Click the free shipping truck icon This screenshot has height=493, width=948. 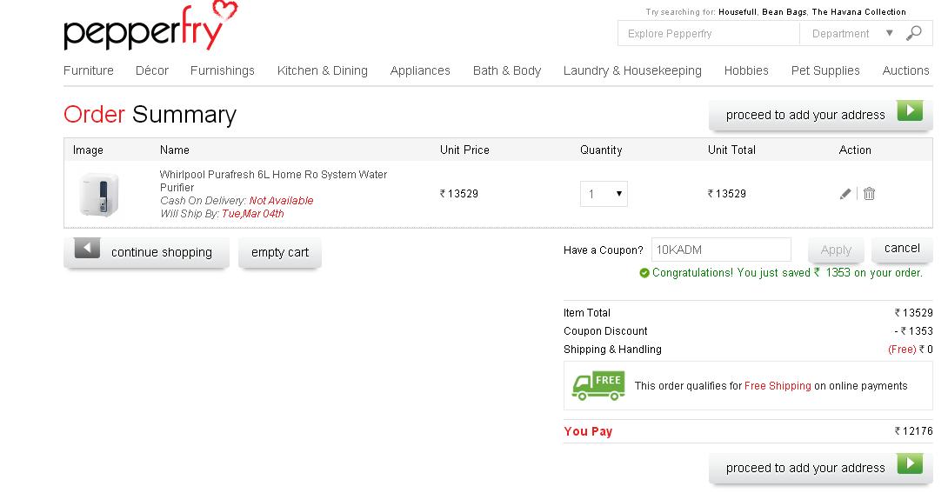pos(598,385)
